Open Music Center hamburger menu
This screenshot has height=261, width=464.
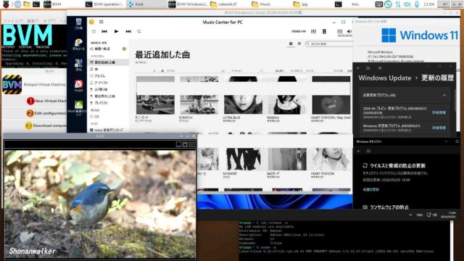[x=101, y=22]
